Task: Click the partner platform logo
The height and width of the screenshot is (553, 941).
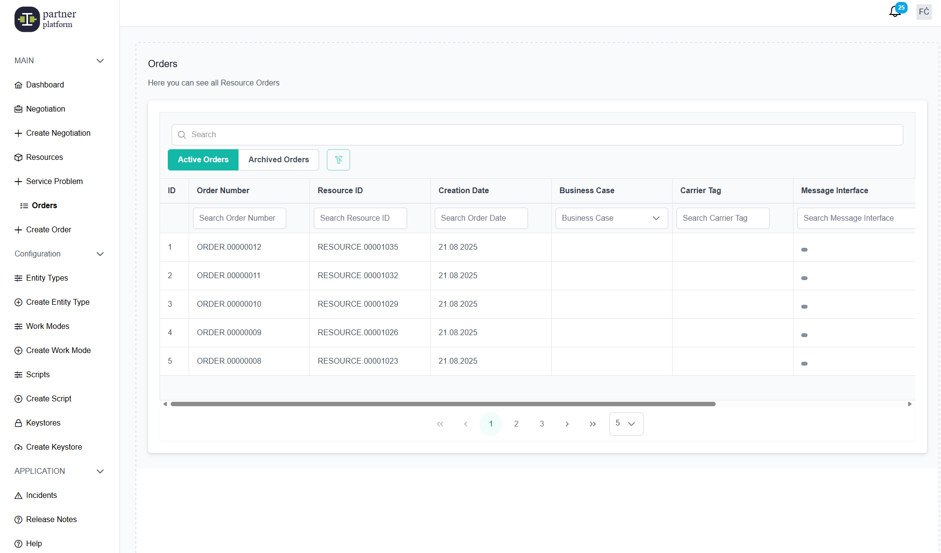Action: tap(45, 19)
